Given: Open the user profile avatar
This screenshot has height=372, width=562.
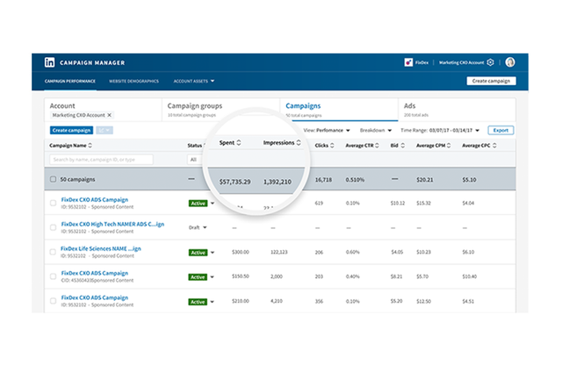Looking at the screenshot, I should [x=510, y=62].
